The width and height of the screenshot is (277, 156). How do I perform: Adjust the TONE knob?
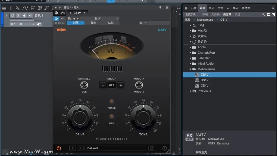click(143, 118)
